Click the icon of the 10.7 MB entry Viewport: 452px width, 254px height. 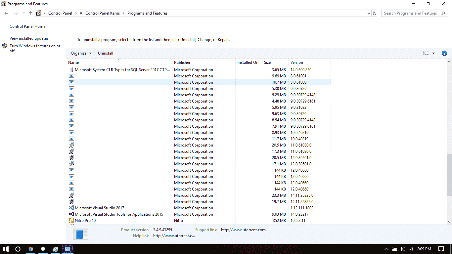click(71, 82)
